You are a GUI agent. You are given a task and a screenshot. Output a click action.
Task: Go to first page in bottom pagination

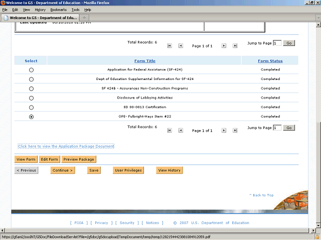pyautogui.click(x=170, y=130)
